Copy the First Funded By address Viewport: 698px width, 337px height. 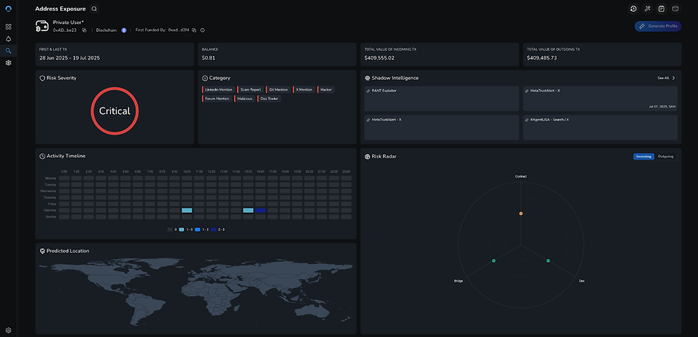point(194,30)
